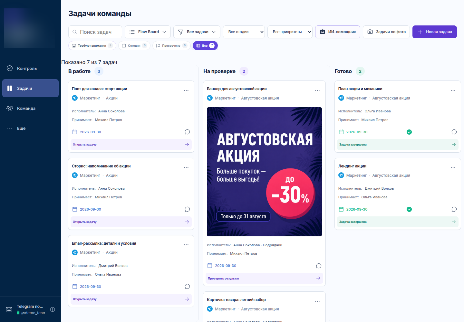Click 'Открыть задачу' on 'Пост для канала' card
Image resolution: width=464 pixels, height=322 pixels.
click(131, 145)
